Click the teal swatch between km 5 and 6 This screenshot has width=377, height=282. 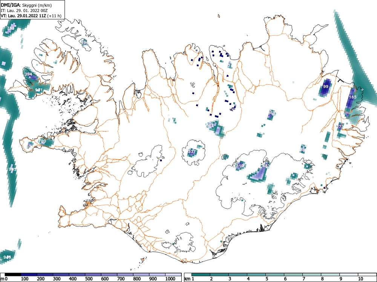(x=275, y=274)
